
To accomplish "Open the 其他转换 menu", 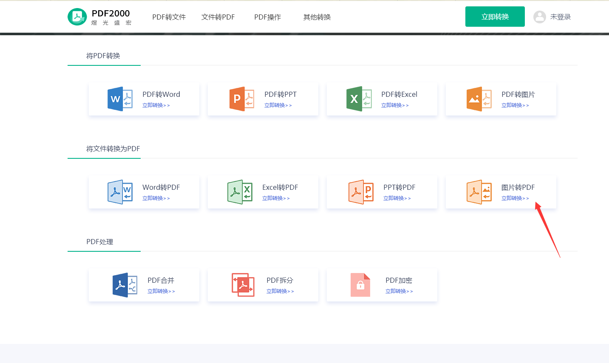I will [x=317, y=17].
